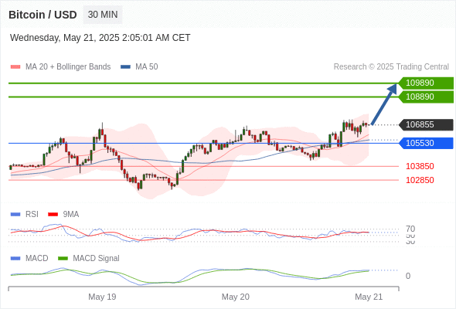Click the May 21 date axis label
Screen dimensions: 456x309
(x=369, y=297)
